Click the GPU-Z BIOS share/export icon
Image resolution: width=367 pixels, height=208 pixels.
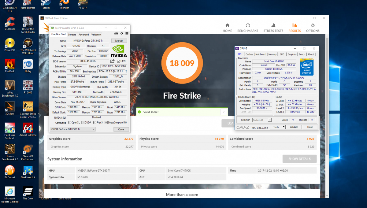(x=113, y=61)
